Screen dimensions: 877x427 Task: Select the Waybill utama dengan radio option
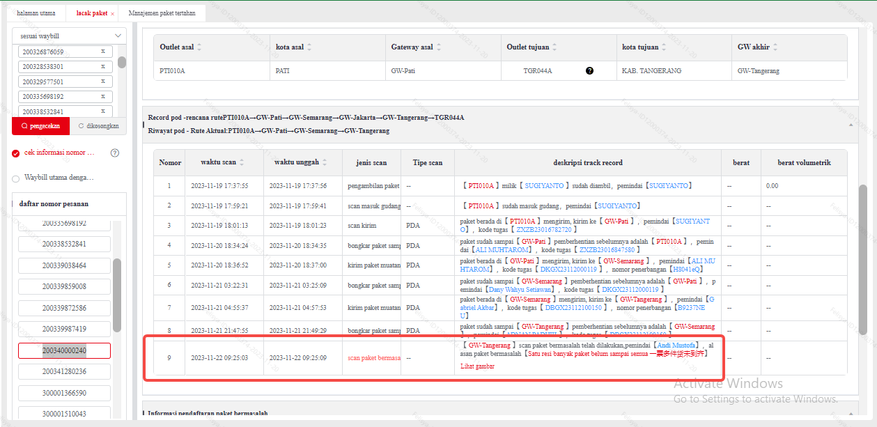[x=16, y=178]
